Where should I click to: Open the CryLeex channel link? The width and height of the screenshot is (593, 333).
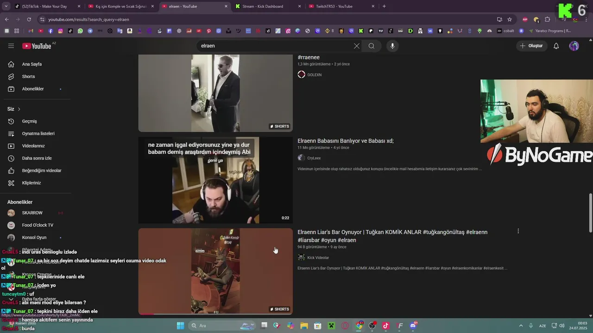314,158
